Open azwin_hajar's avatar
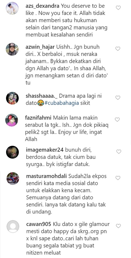 (12, 49)
